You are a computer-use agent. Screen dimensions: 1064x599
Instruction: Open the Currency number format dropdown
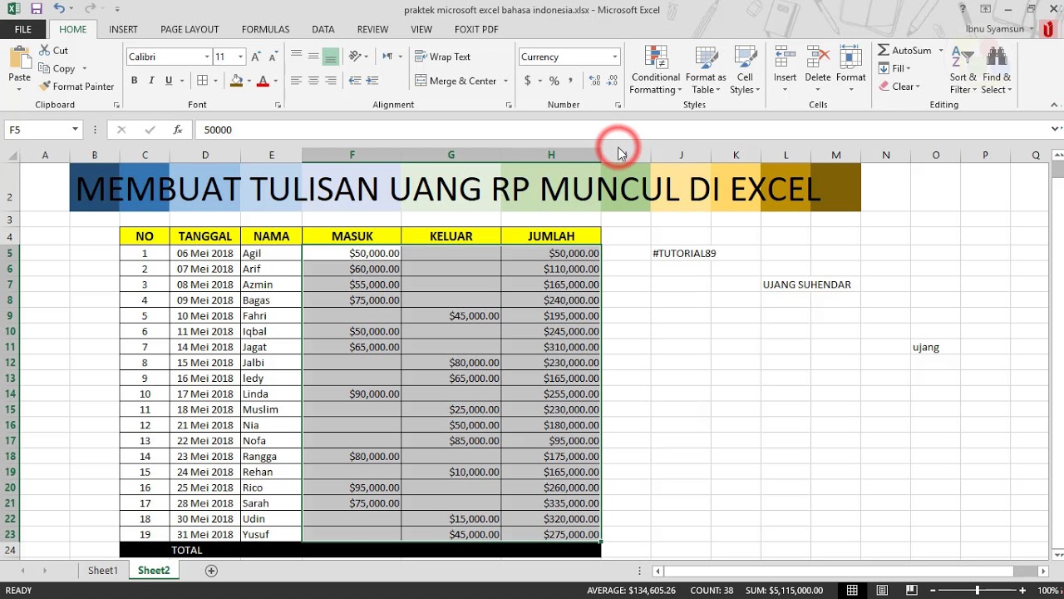615,56
